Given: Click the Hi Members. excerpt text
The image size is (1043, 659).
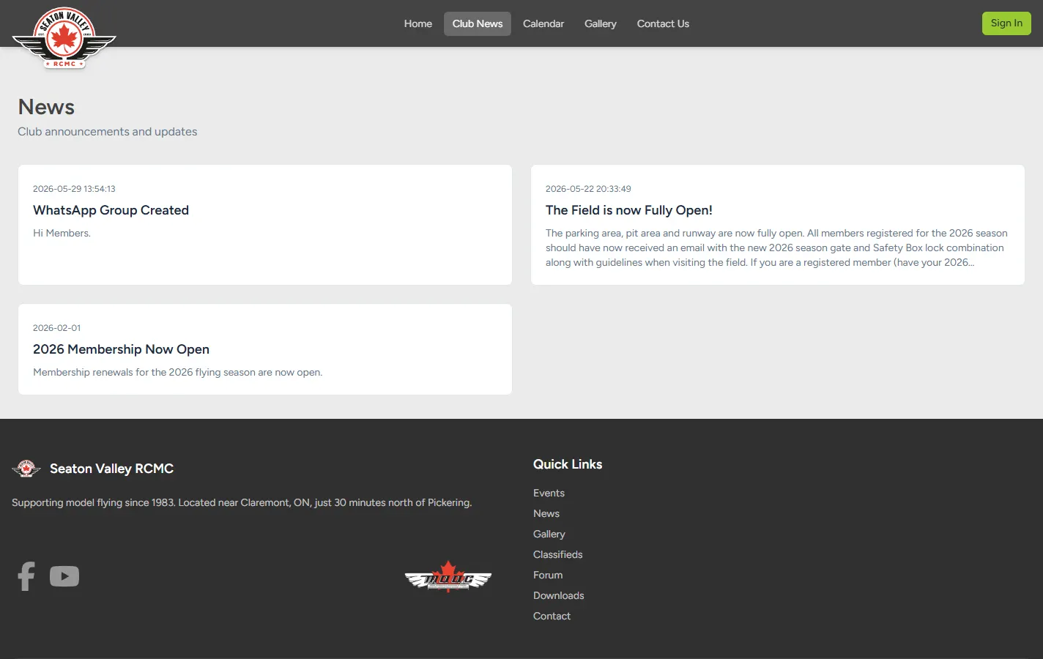Looking at the screenshot, I should tap(62, 233).
